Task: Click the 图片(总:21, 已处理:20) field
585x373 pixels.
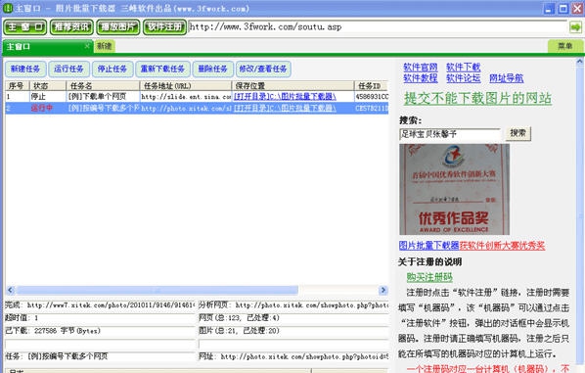Action: click(x=293, y=331)
